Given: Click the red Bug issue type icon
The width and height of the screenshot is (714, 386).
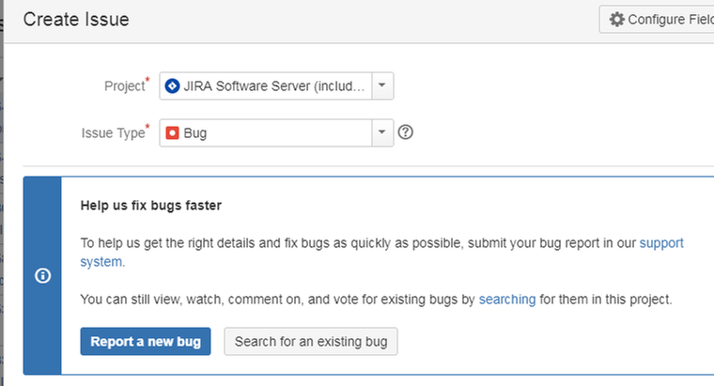Looking at the screenshot, I should pyautogui.click(x=172, y=133).
